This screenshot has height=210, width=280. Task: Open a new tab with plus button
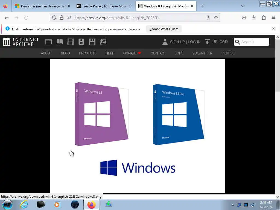202,6
